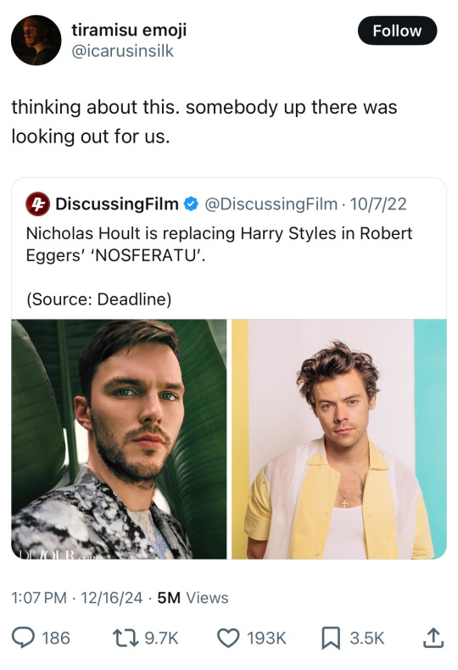The image size is (458, 670).
Task: Tap the repost arrows icon
Action: [x=126, y=638]
